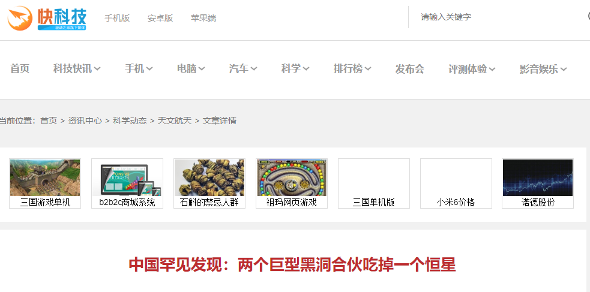Expand the 排行榜 navigation dropdown
Image resolution: width=590 pixels, height=292 pixels.
352,69
